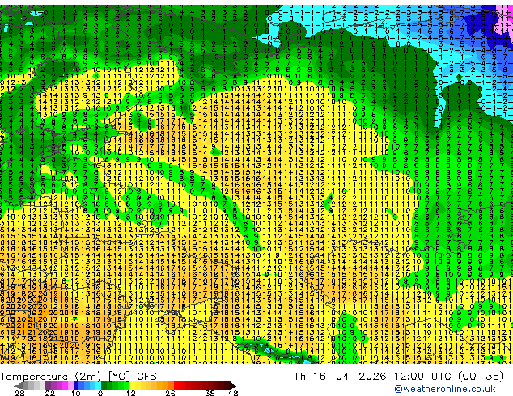Pick the dark purple swatch above -22
Screen dimensions: 513x396
coord(48,385)
